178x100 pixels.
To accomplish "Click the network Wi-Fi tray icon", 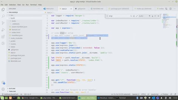I will tap(150, 98).
